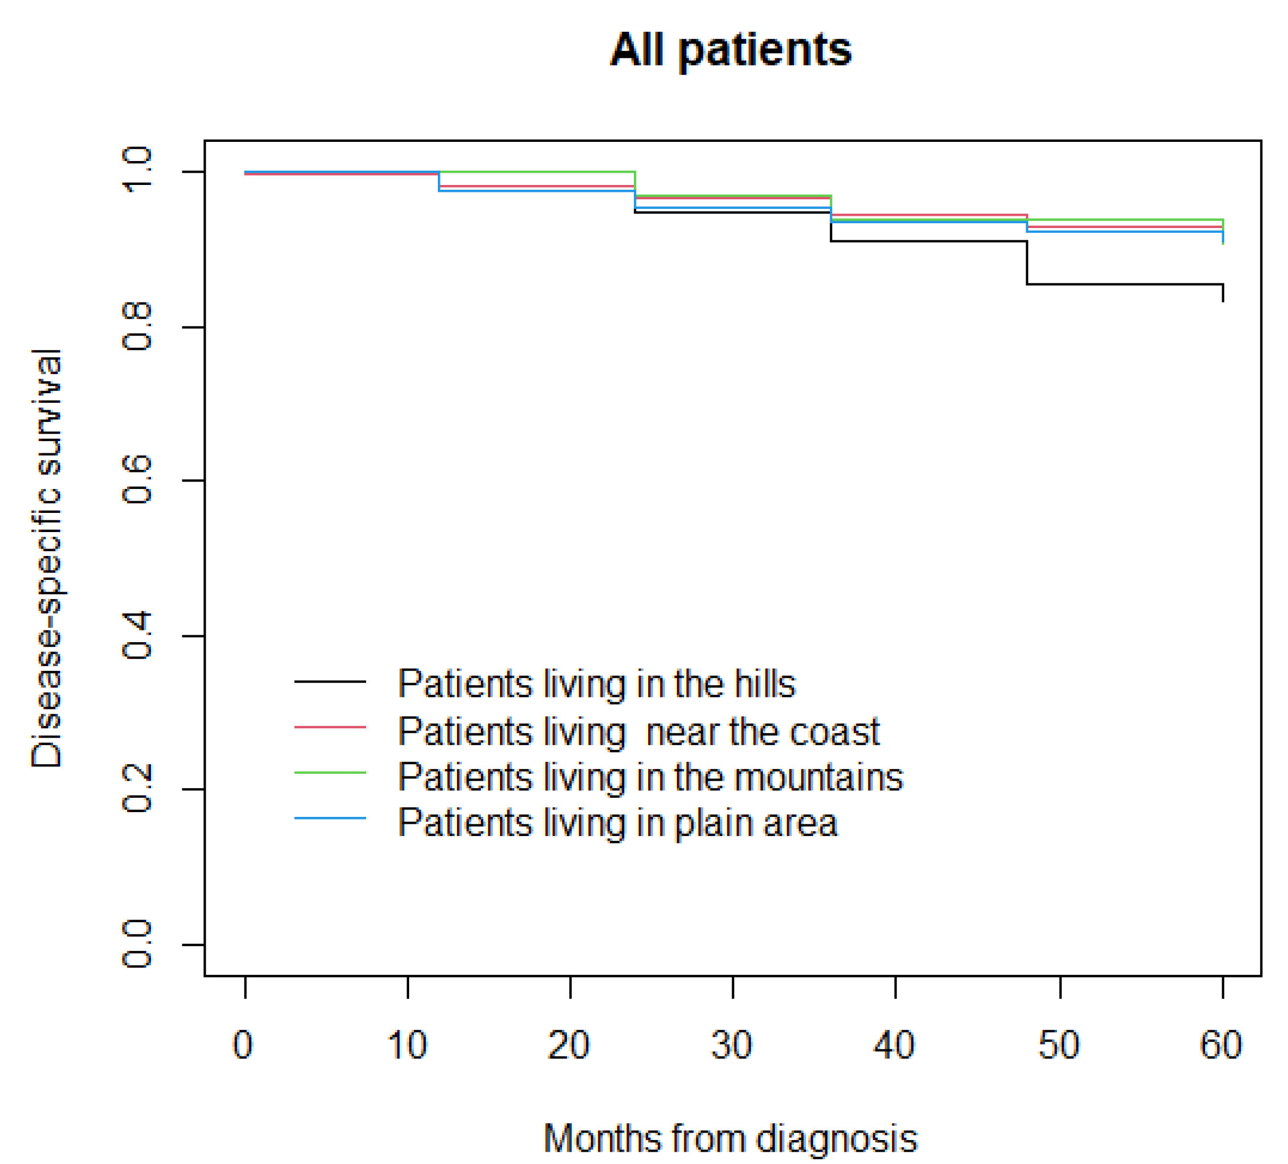Viewport: 1288px width, 1164px height.
Task: Click the y-axis tick label 0.2
Action: tap(136, 789)
